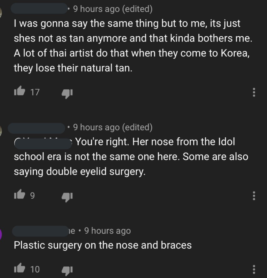Click the blurred mention before "You're right"
The image size is (267, 278).
coord(43,143)
